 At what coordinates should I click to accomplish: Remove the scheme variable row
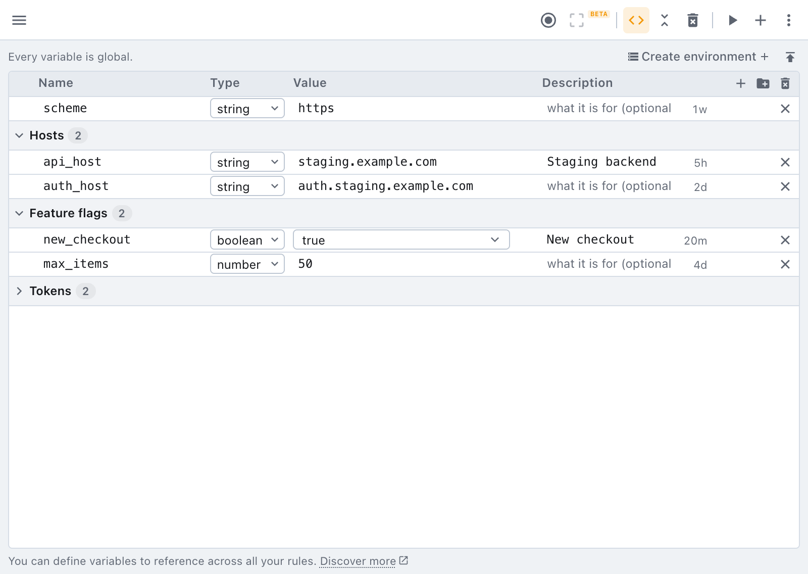click(785, 109)
